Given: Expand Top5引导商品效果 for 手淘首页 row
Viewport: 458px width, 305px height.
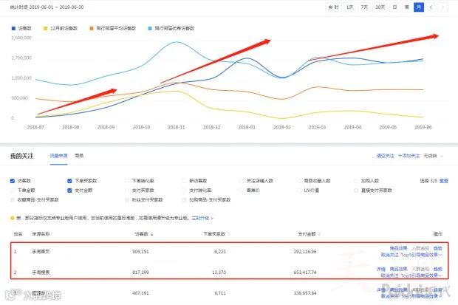Looking at the screenshot, I should (421, 255).
